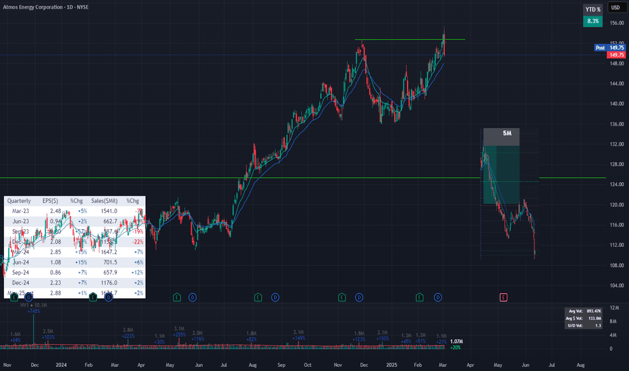The width and height of the screenshot is (629, 371).
Task: Click the red -22% sales change
Action: 138,242
